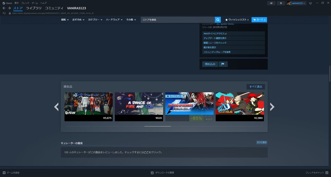
Task: Open the notifications bell
Action: pyautogui.click(x=281, y=3)
